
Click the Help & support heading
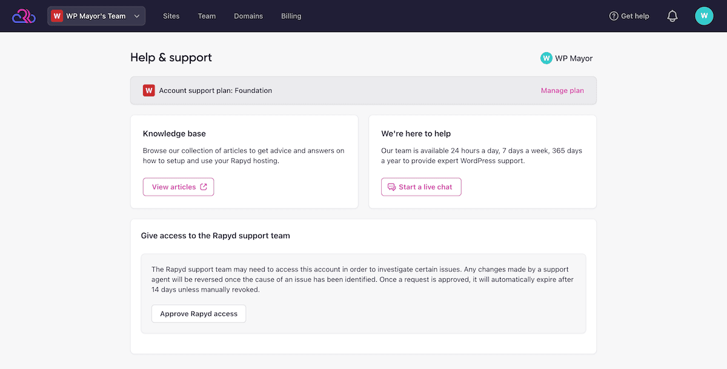[171, 58]
